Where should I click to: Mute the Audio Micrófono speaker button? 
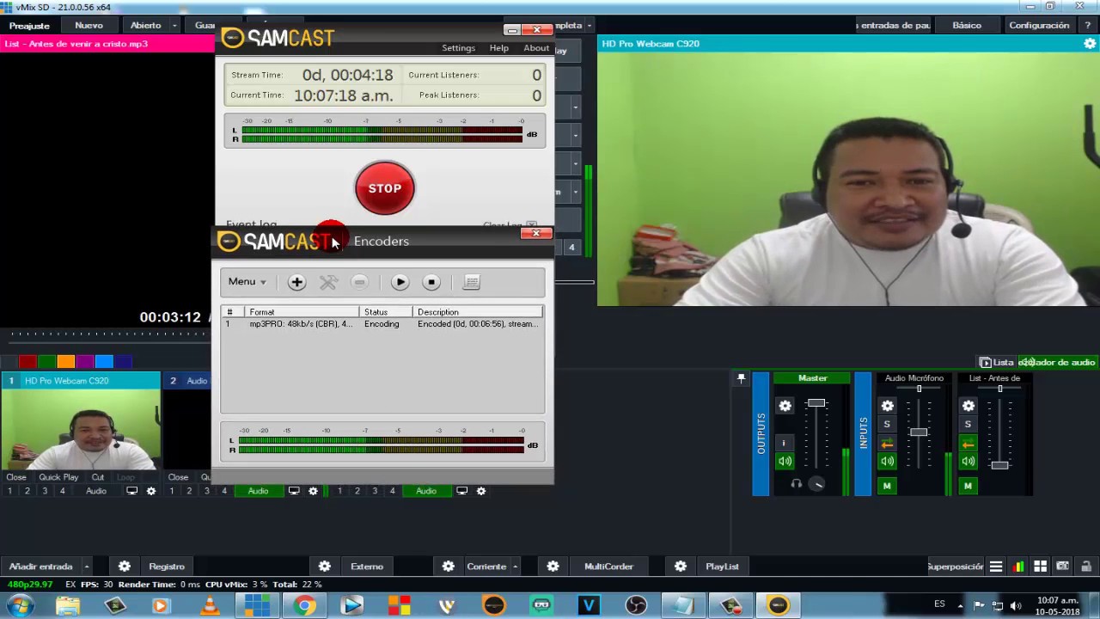point(887,462)
